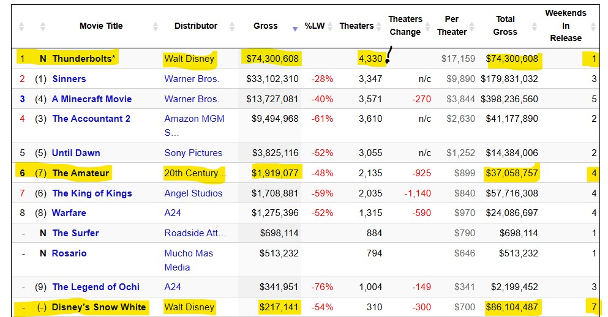Image resolution: width=608 pixels, height=317 pixels.
Task: Click the -28% change for Sinners
Action: tap(322, 79)
